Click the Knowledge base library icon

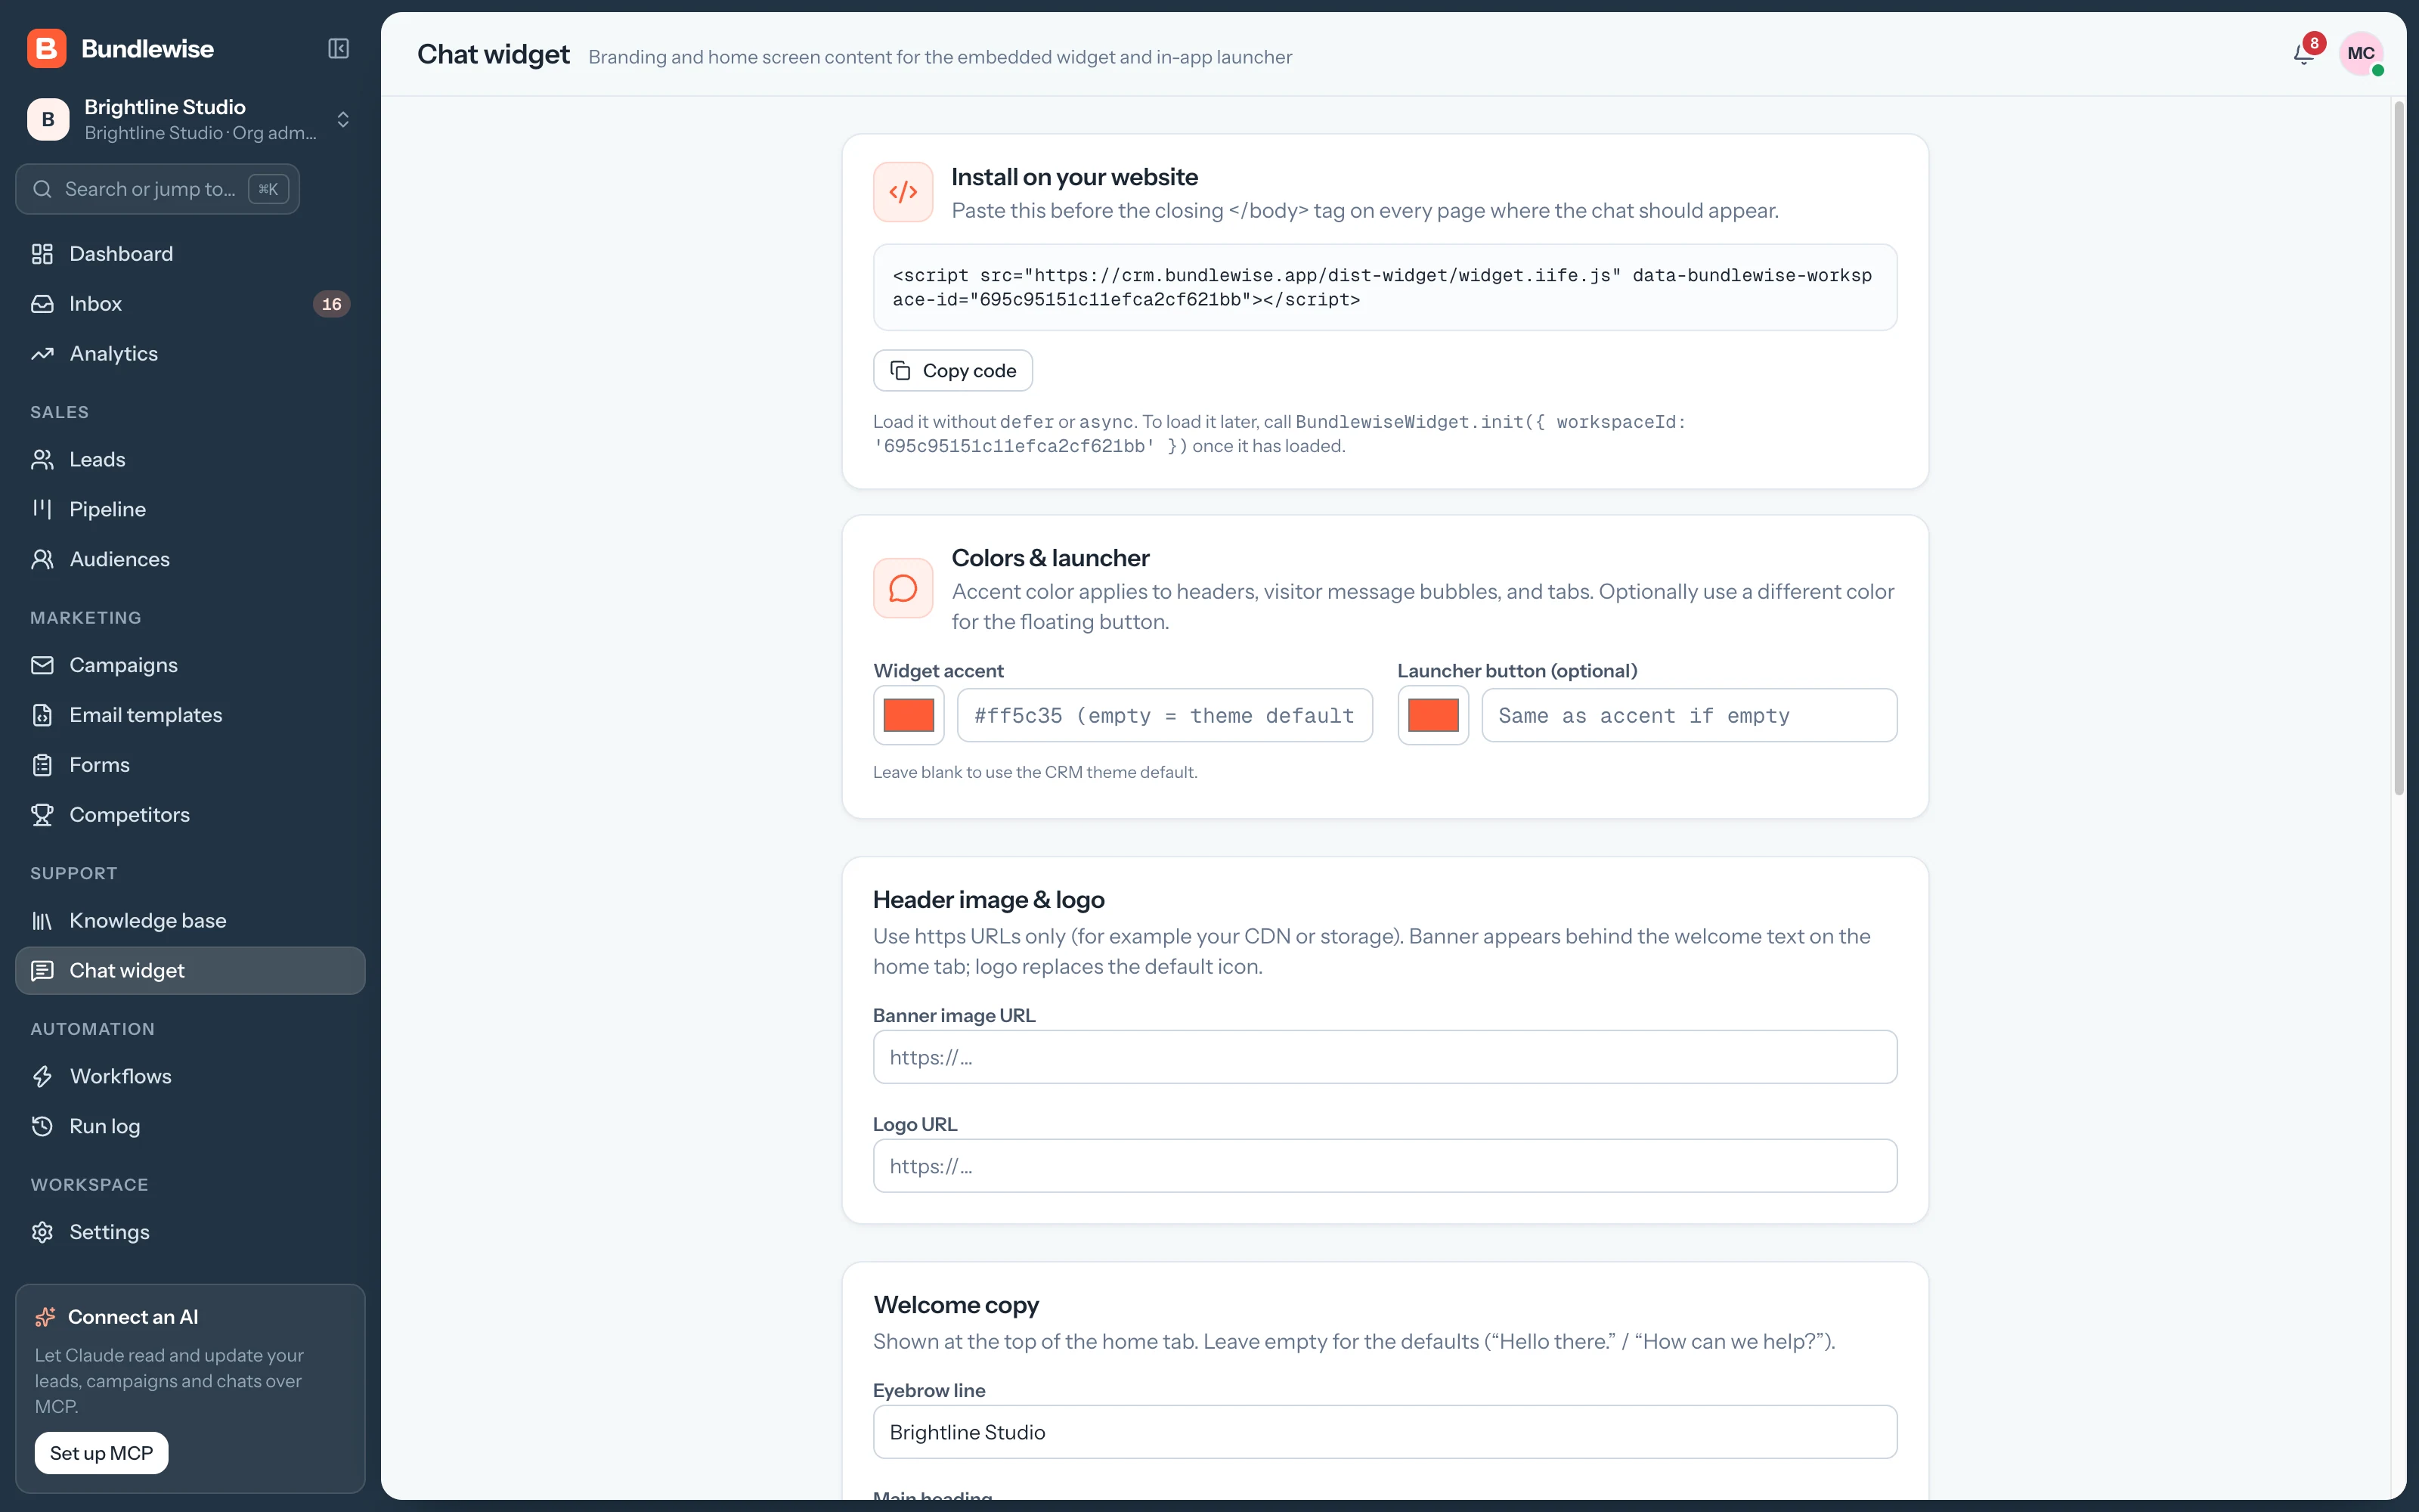[x=42, y=921]
